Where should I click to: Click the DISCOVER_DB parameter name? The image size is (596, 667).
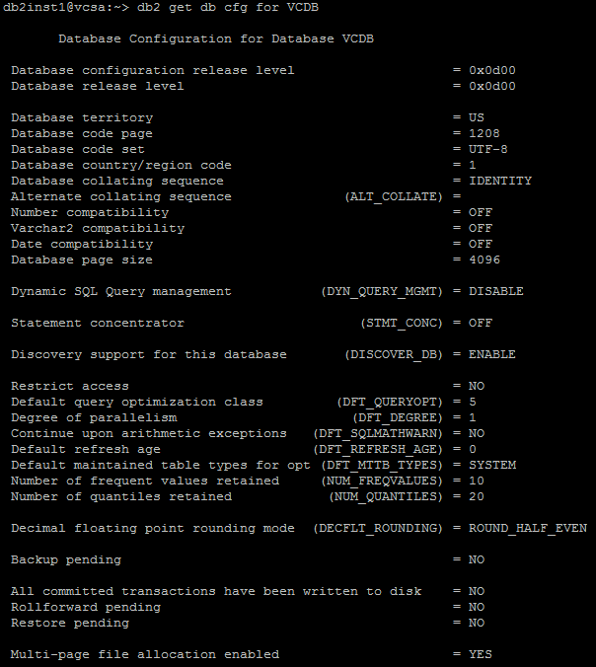click(x=394, y=354)
